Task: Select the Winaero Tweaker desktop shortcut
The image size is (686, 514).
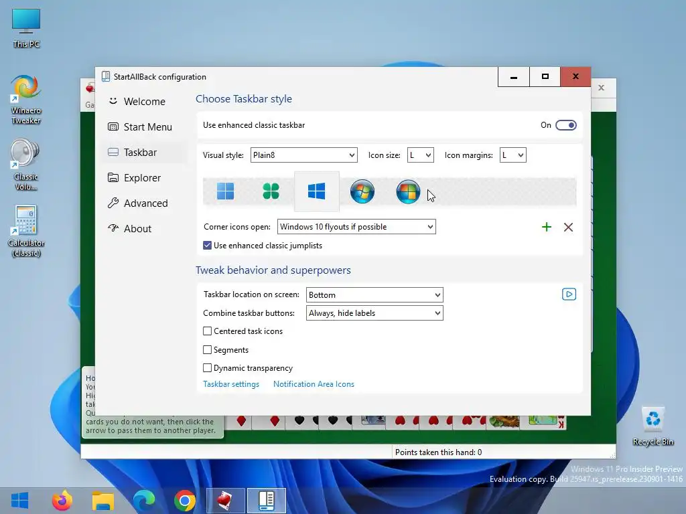Action: pos(26,100)
